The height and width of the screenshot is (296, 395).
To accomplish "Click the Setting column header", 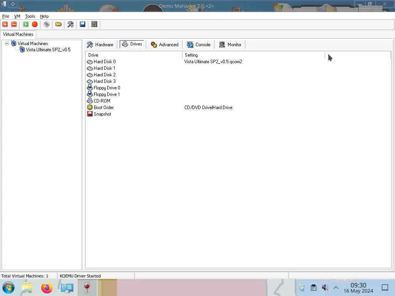I will point(253,55).
